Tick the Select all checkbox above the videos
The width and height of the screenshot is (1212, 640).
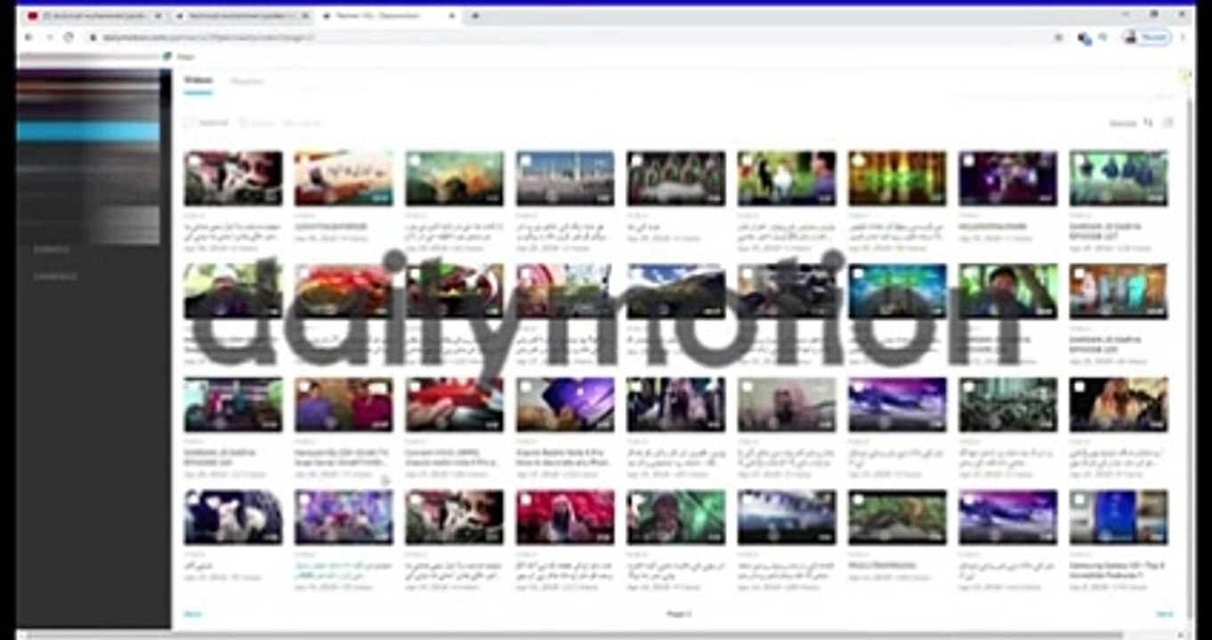tap(189, 123)
